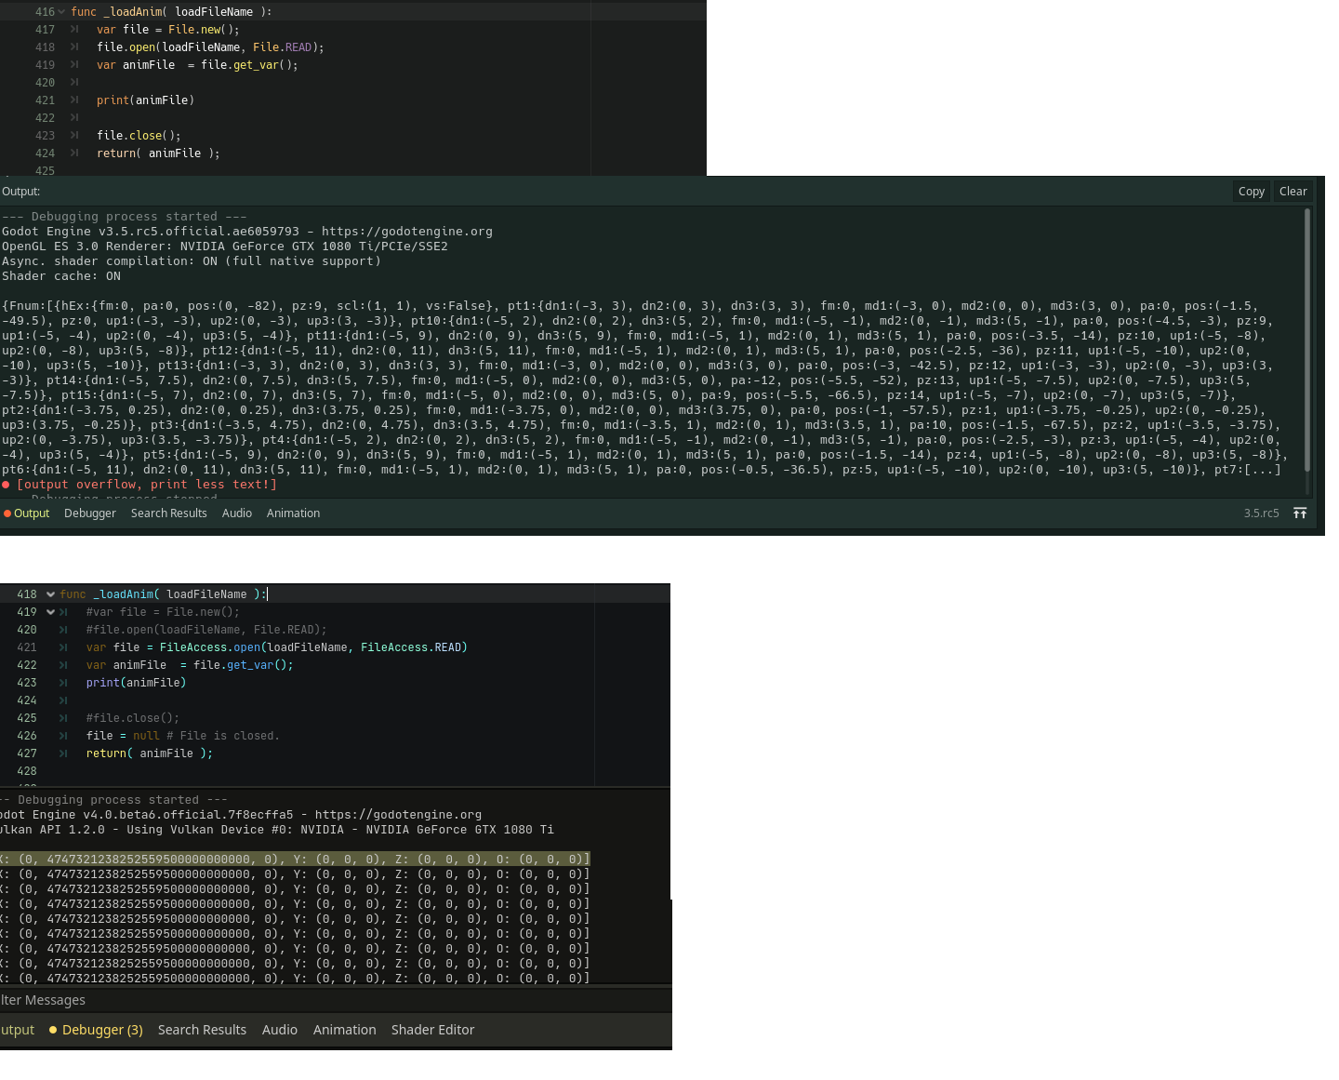Image resolution: width=1339 pixels, height=1080 pixels.
Task: Click the Copy button in the Output panel
Action: pos(1251,191)
